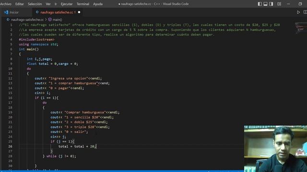The height and width of the screenshot is (172, 307).
Task: Click 'float total = 0,cargo = 0;' line
Action: (52, 64)
